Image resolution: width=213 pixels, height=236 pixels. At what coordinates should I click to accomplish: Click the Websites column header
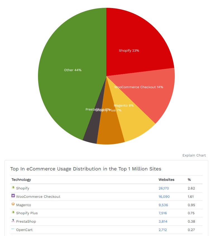point(166,180)
